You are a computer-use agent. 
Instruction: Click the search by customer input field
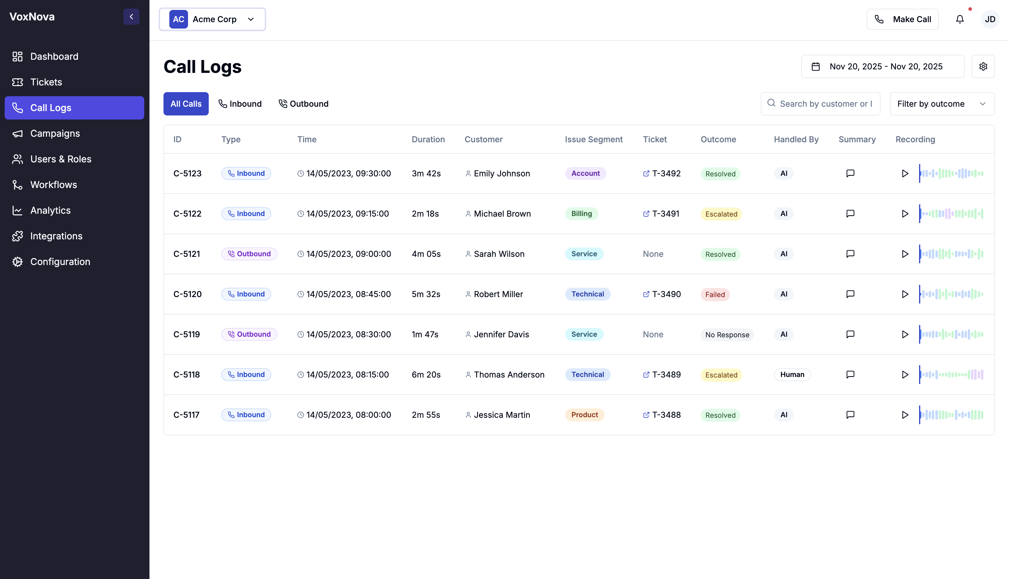(x=820, y=103)
